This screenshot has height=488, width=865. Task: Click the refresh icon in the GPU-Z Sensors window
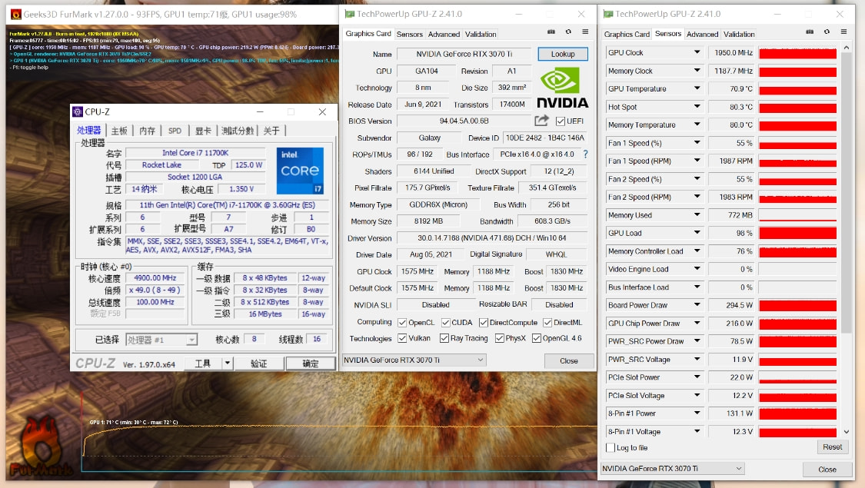click(827, 32)
